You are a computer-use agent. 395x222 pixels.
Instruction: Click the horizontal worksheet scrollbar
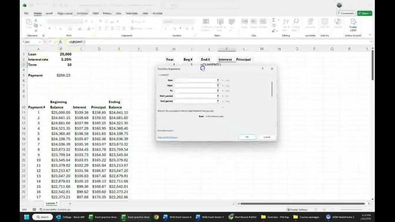click(x=302, y=203)
